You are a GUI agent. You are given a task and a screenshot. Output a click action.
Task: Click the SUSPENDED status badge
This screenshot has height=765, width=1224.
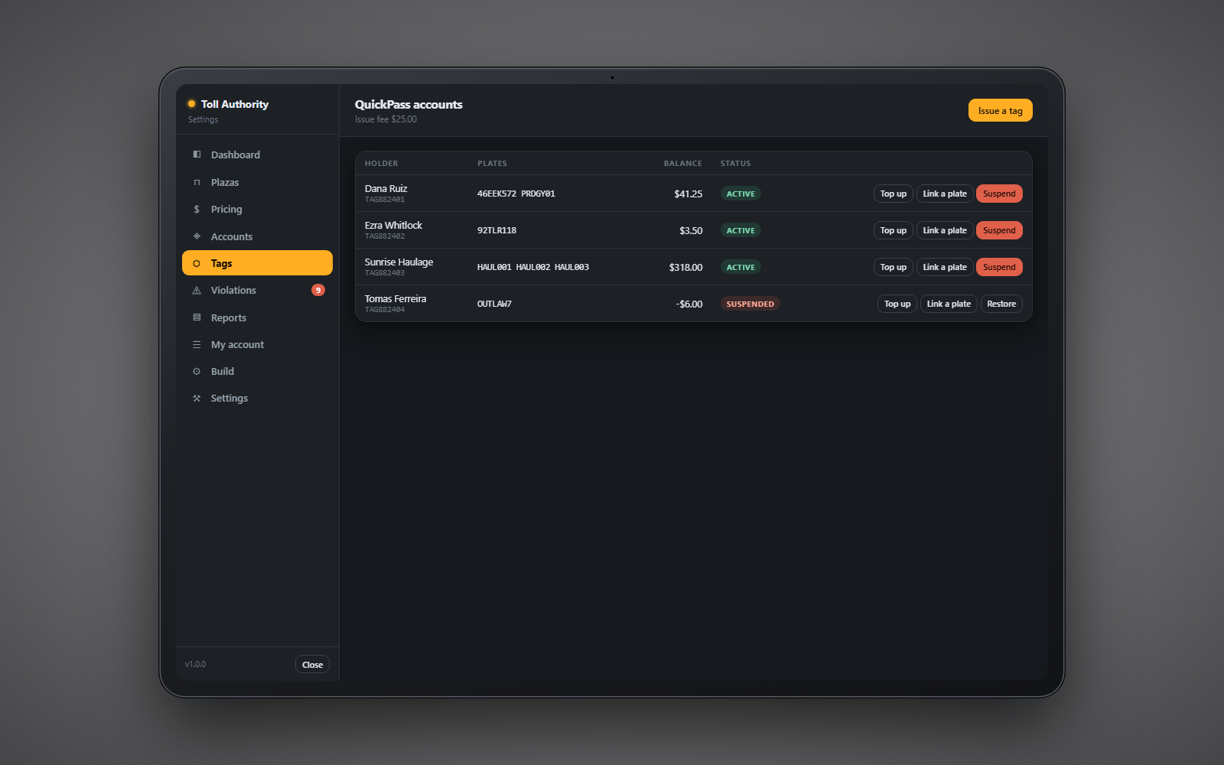click(750, 304)
